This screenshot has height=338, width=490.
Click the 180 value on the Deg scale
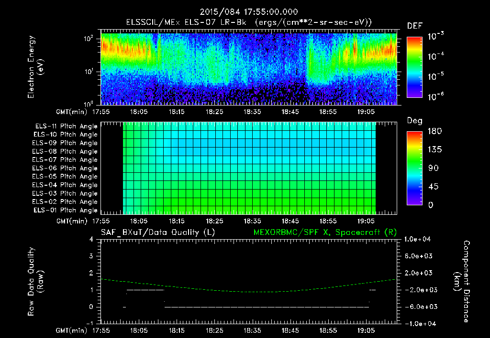[x=434, y=131]
